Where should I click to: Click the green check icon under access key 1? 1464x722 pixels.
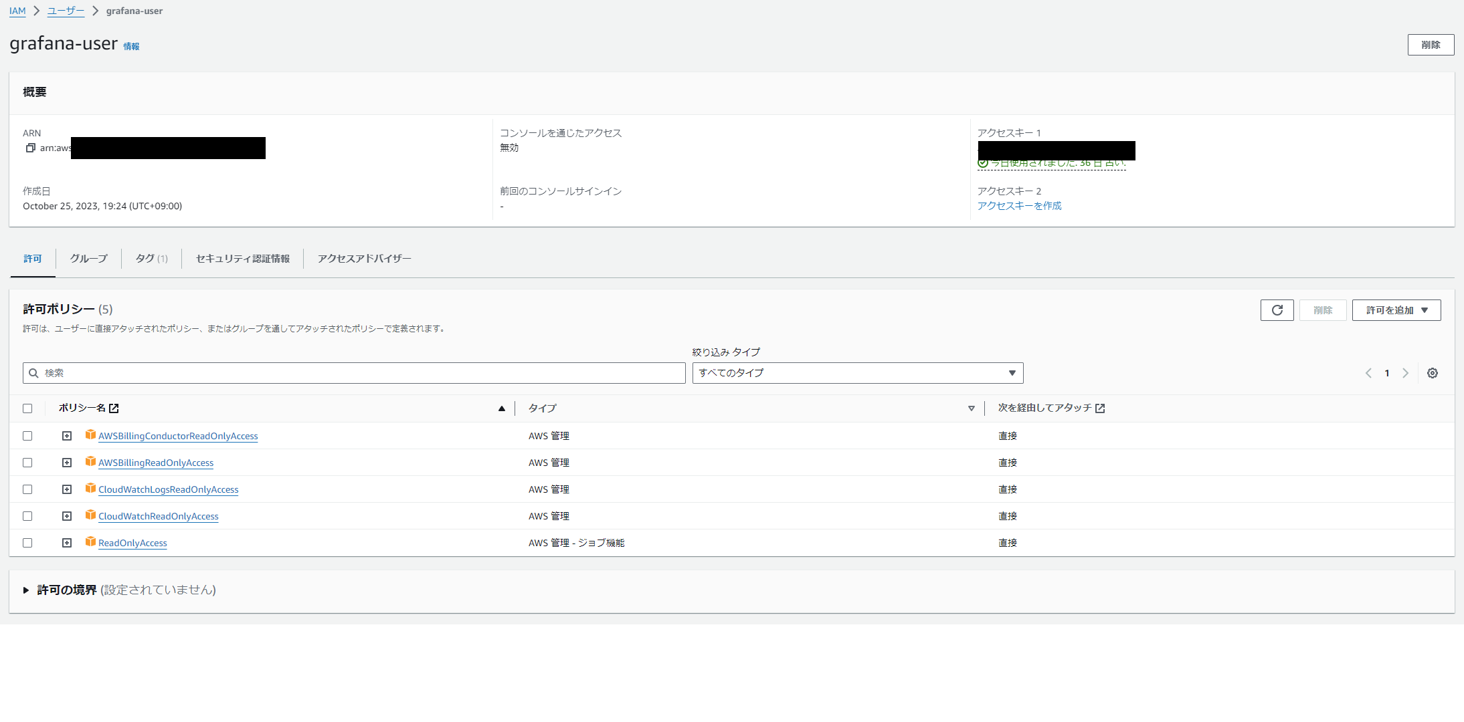click(983, 163)
